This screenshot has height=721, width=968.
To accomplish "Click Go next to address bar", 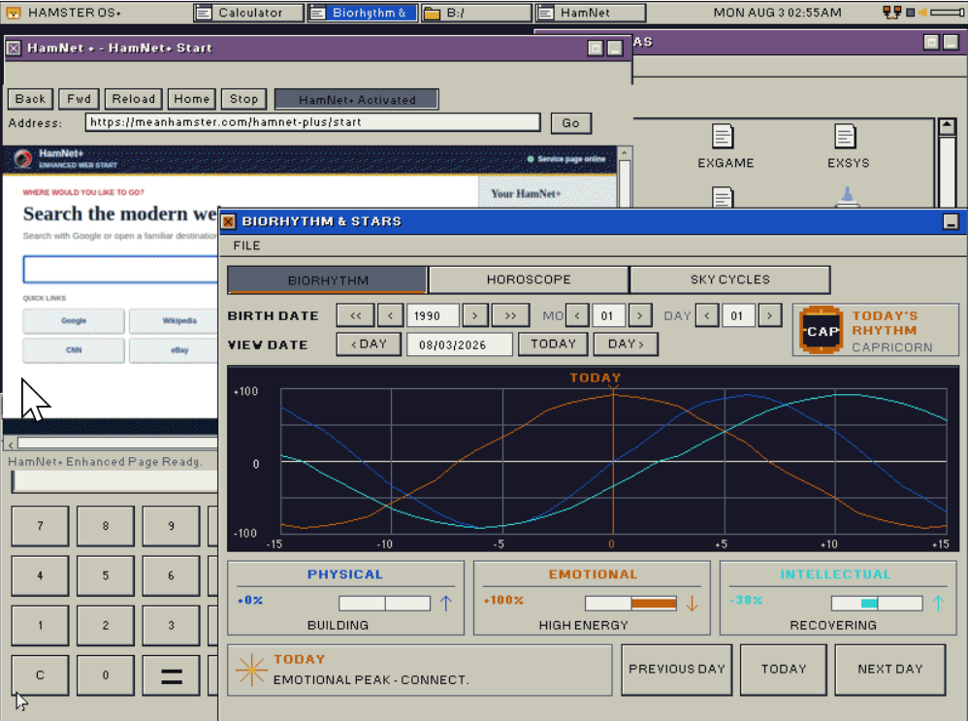I will click(570, 123).
